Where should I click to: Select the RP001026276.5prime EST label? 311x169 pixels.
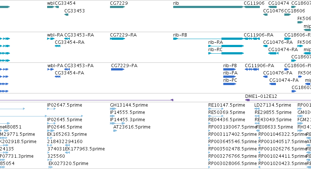pos(282,149)
